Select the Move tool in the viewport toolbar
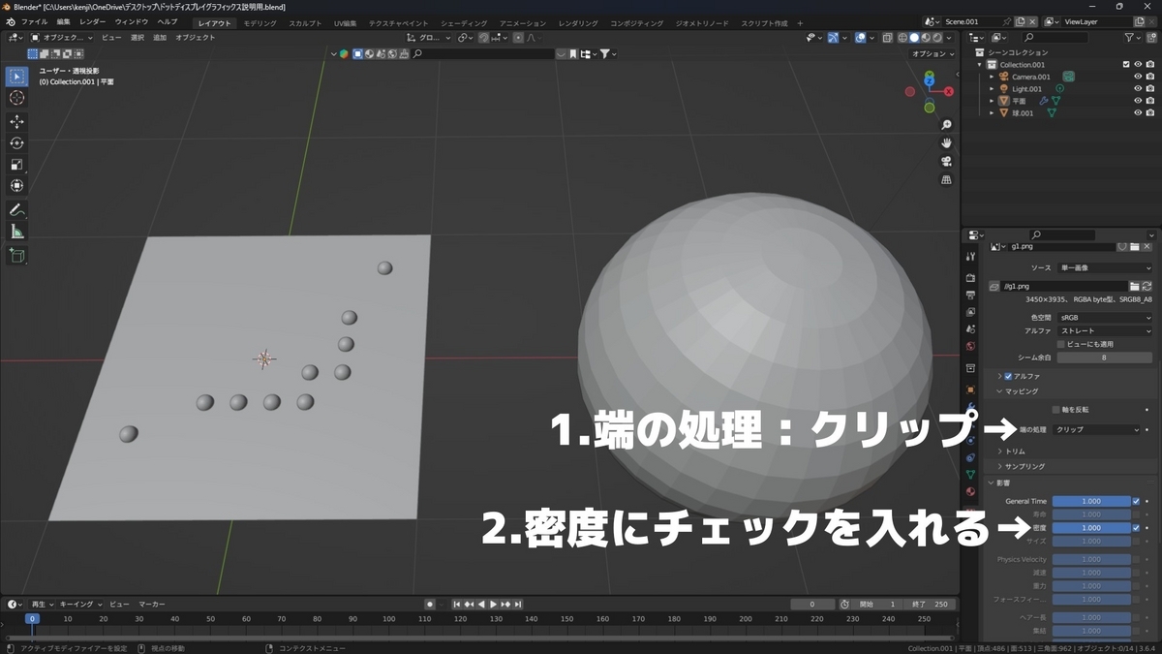1162x654 pixels. tap(16, 122)
